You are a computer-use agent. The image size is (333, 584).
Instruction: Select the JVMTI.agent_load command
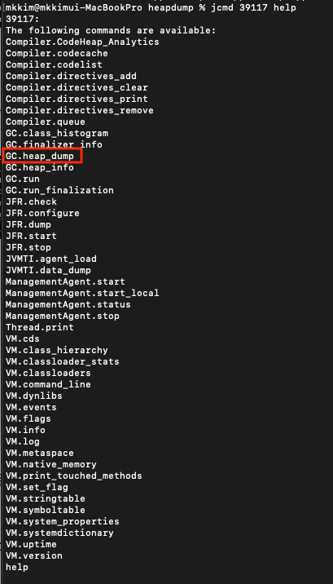[x=51, y=259]
